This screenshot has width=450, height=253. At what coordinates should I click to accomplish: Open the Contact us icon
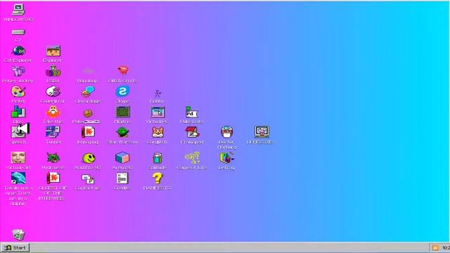point(88,179)
